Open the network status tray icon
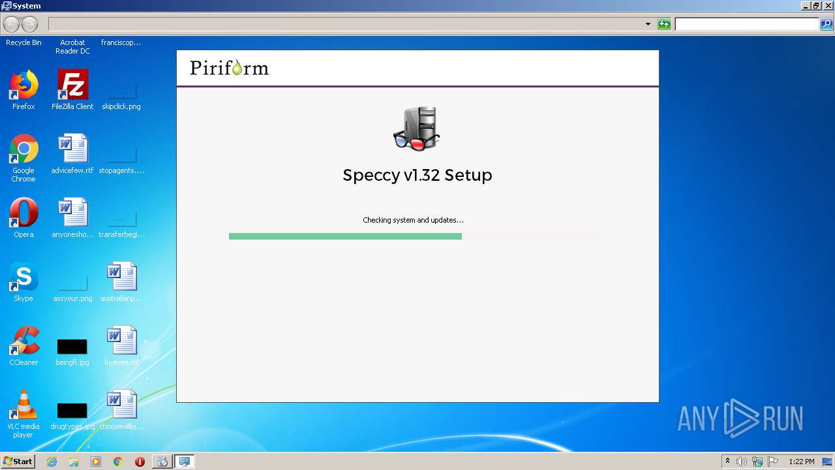 (x=757, y=462)
